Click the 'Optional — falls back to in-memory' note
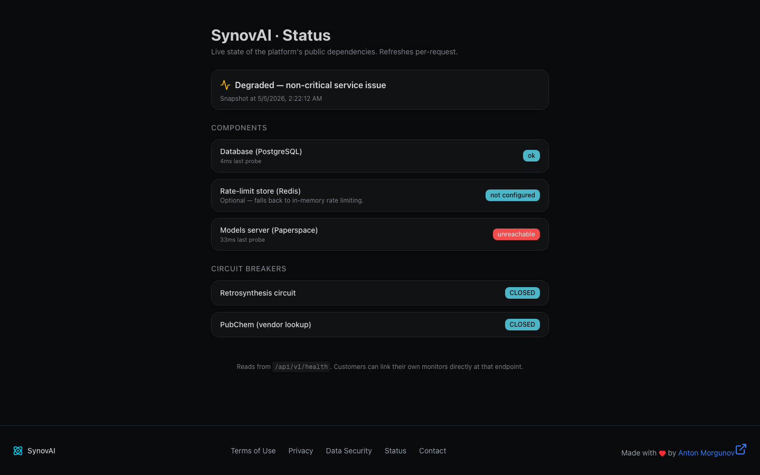The width and height of the screenshot is (760, 475). (292, 201)
